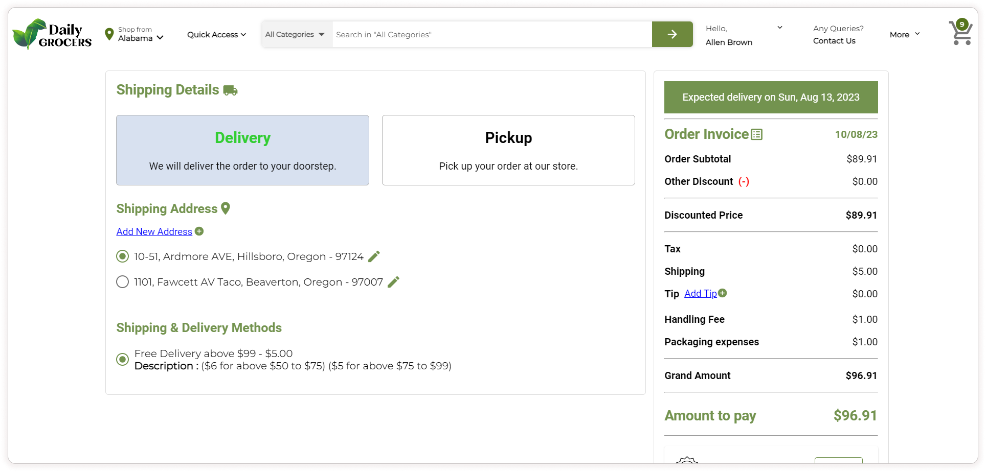Click the Add Tip link
986x472 pixels.
tap(700, 293)
